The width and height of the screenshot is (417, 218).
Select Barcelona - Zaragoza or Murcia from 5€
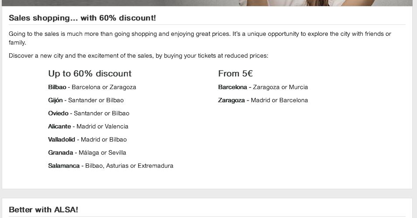263,87
